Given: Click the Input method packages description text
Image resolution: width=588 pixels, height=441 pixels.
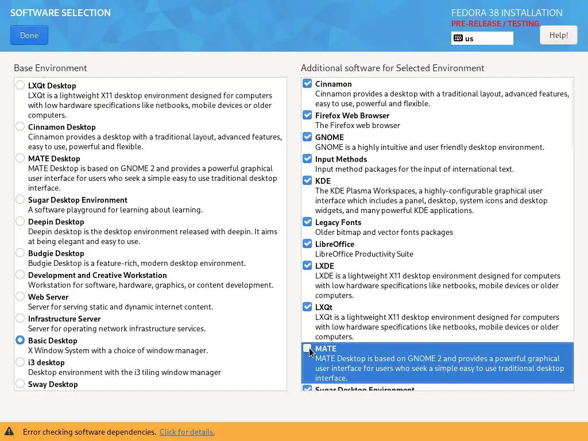Looking at the screenshot, I should tap(415, 169).
